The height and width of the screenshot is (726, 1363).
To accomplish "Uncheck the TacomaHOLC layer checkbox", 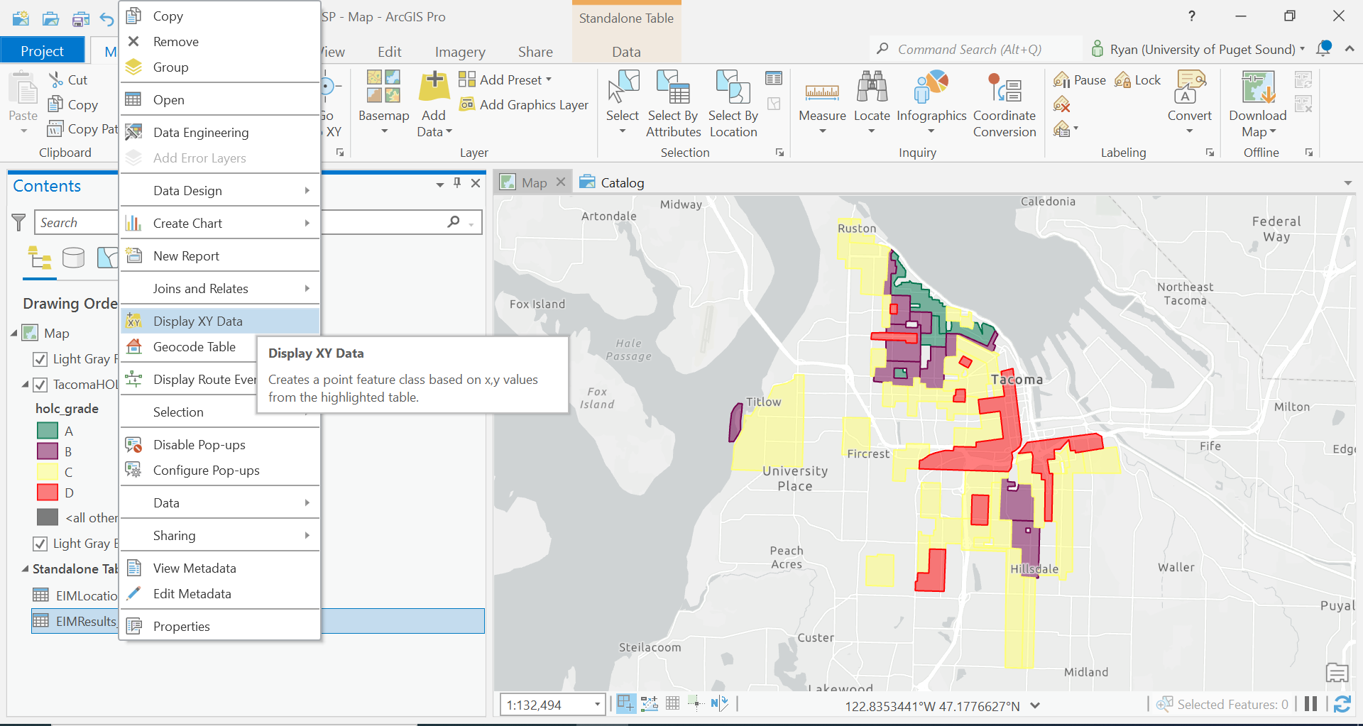I will [40, 385].
